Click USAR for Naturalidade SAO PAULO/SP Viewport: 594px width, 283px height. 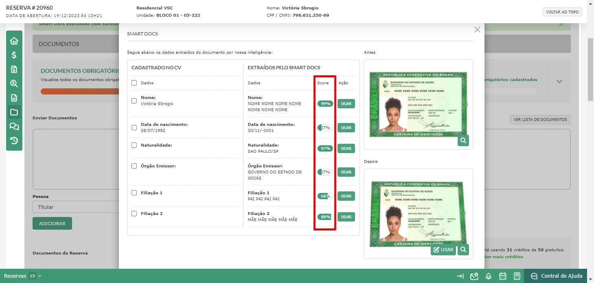pos(346,148)
